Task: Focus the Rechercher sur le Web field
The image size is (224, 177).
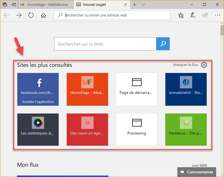Action: point(105,44)
